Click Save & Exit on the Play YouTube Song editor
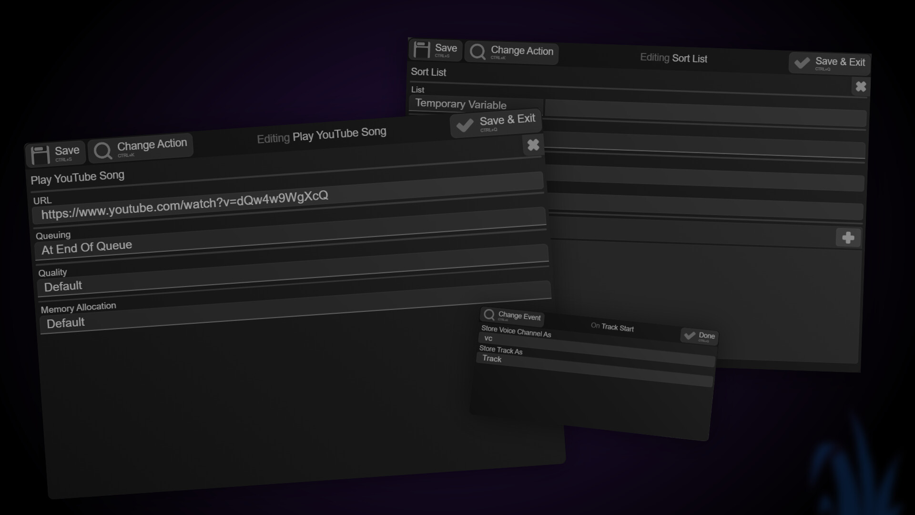Screen dimensions: 915x515 pyautogui.click(x=496, y=124)
